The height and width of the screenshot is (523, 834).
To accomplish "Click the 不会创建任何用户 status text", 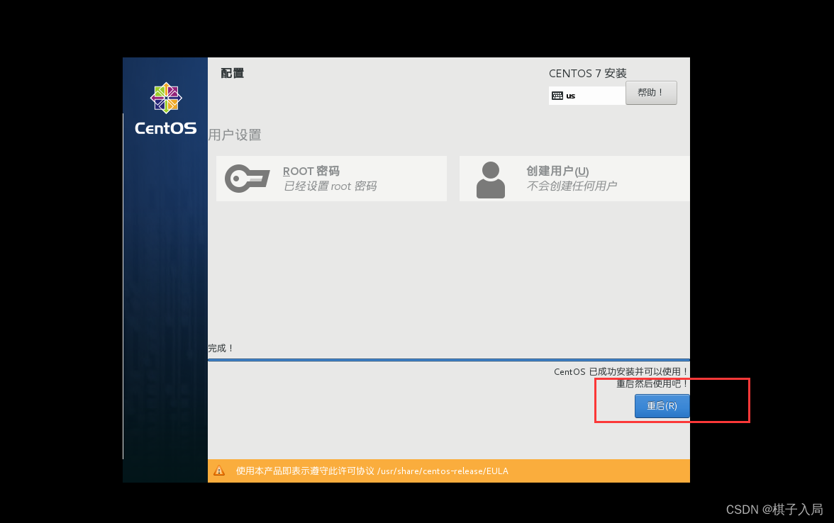I will pyautogui.click(x=572, y=186).
